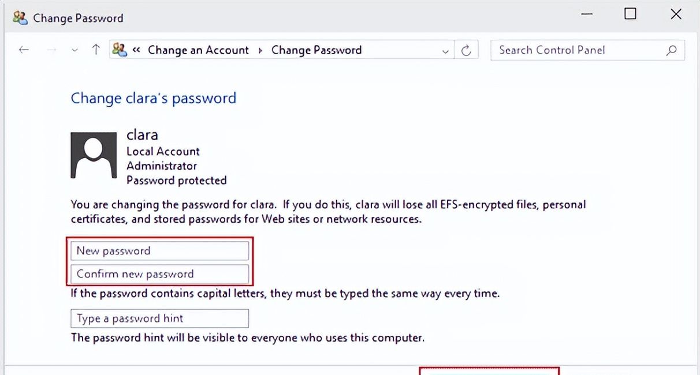Click the up one level arrow

click(x=95, y=50)
